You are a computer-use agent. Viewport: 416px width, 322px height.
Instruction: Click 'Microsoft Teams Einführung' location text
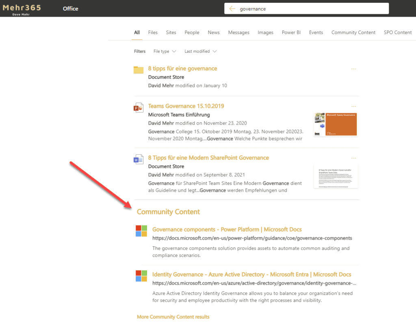pos(179,115)
